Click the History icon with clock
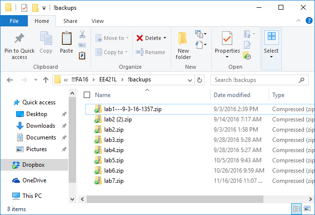 click(x=247, y=56)
